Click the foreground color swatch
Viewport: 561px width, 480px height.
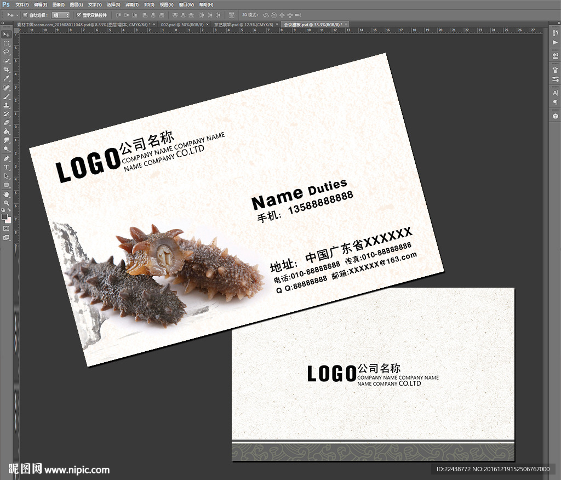[x=4, y=217]
